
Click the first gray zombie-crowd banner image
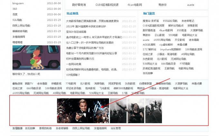coord(118,111)
